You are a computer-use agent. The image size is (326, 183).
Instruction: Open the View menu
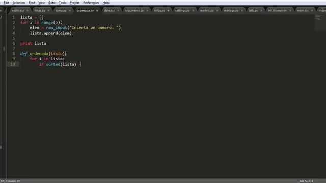coord(41,3)
